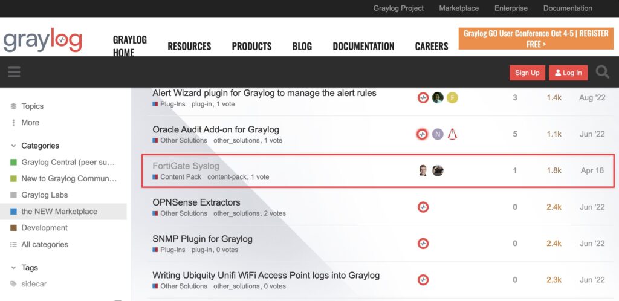
Task: Click the Topics stack icon in sidebar
Action: pyautogui.click(x=14, y=106)
